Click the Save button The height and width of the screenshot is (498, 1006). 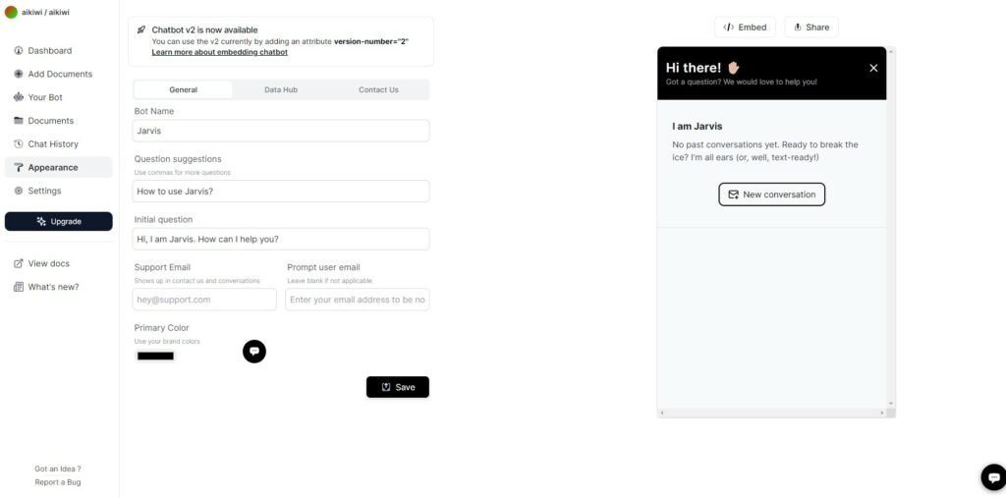[398, 387]
